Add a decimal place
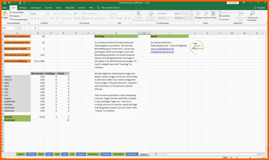 [x=125, y=18]
